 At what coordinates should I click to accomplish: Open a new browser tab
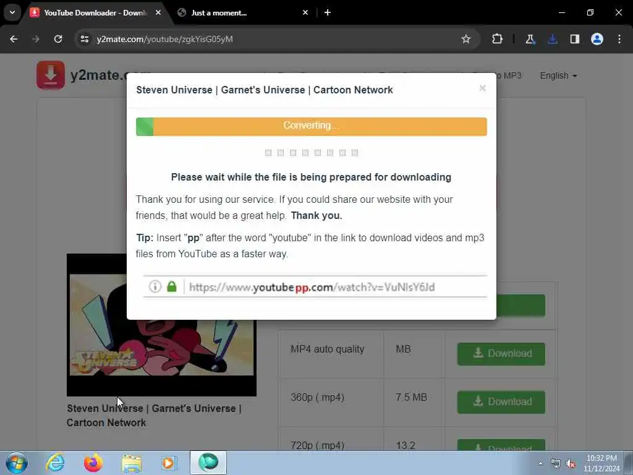(x=328, y=12)
